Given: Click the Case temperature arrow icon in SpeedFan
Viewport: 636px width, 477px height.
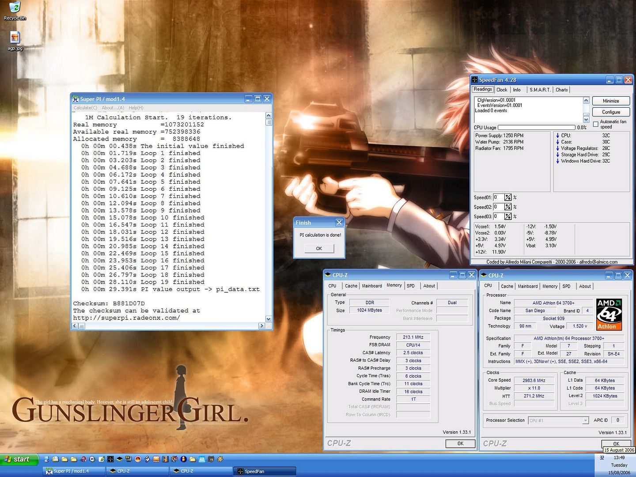Looking at the screenshot, I should coord(557,142).
